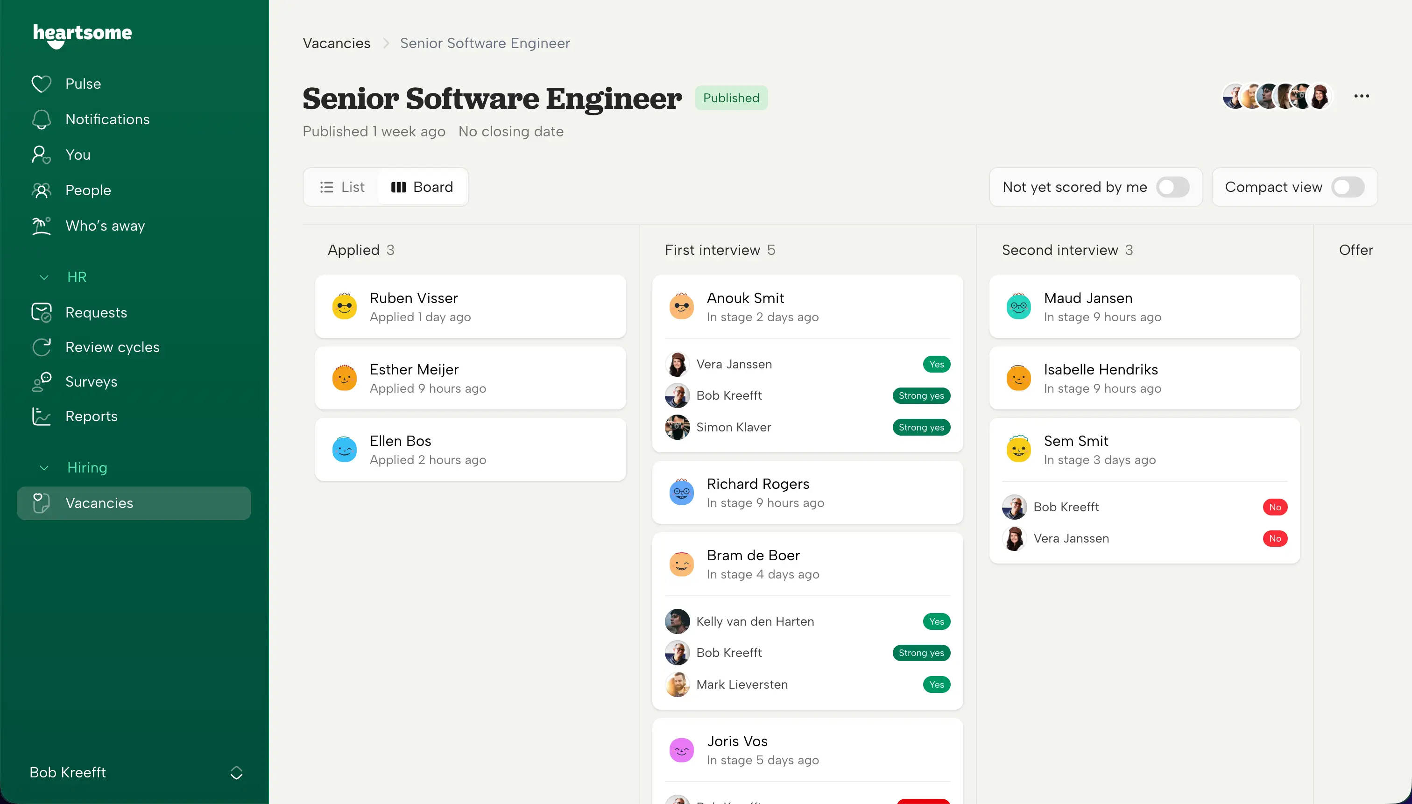Open the three-dot more options menu
Image resolution: width=1412 pixels, height=804 pixels.
click(x=1362, y=96)
